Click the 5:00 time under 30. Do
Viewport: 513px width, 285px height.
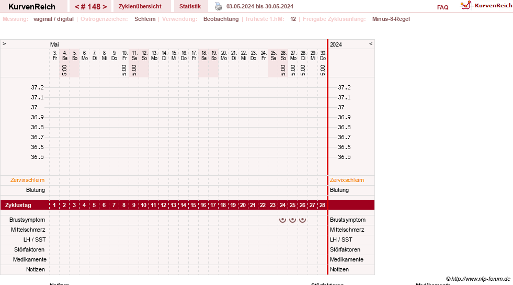(x=323, y=71)
